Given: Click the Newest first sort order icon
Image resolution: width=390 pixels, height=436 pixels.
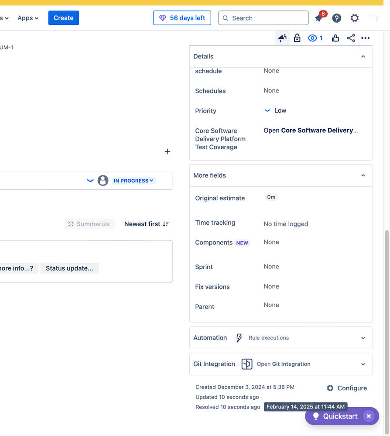Looking at the screenshot, I should [x=166, y=224].
